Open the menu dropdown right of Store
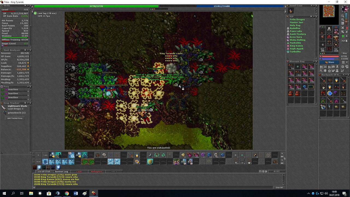Screen dimensions: 350x197 coord(345,62)
